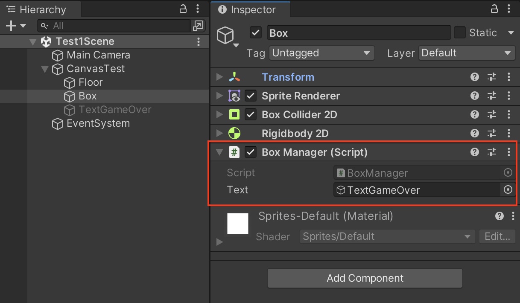Viewport: 520px width, 303px height.
Task: Click Transform component preset icon
Action: (492, 77)
